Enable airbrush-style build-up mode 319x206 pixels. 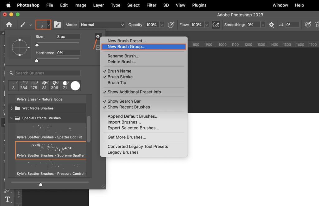(216, 25)
